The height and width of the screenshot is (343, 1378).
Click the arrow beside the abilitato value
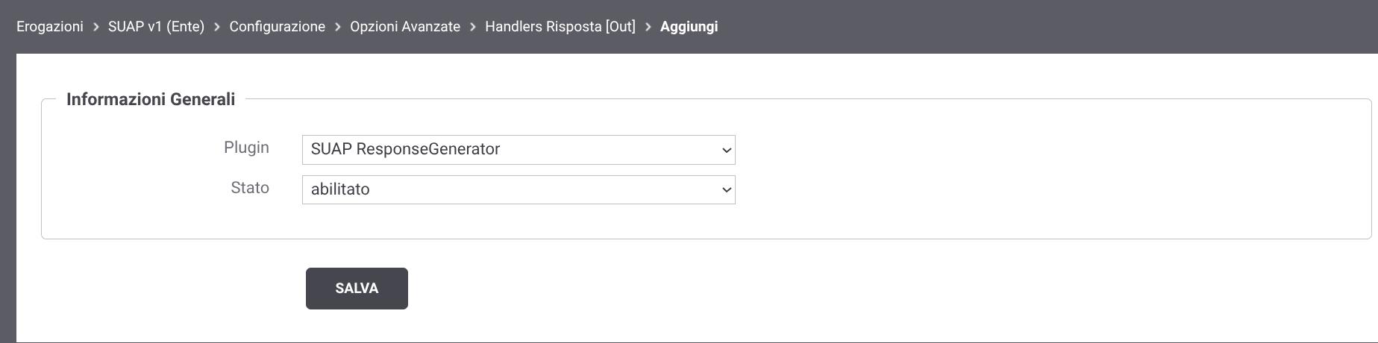(726, 190)
